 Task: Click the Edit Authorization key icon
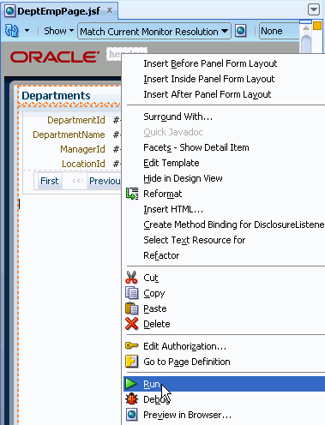point(131,346)
